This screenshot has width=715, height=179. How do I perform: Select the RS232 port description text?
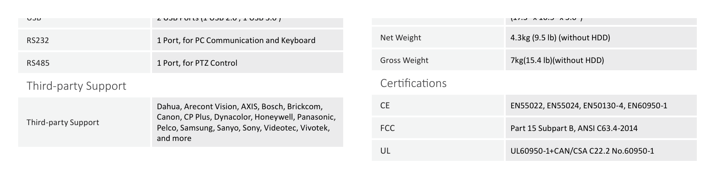pos(236,40)
